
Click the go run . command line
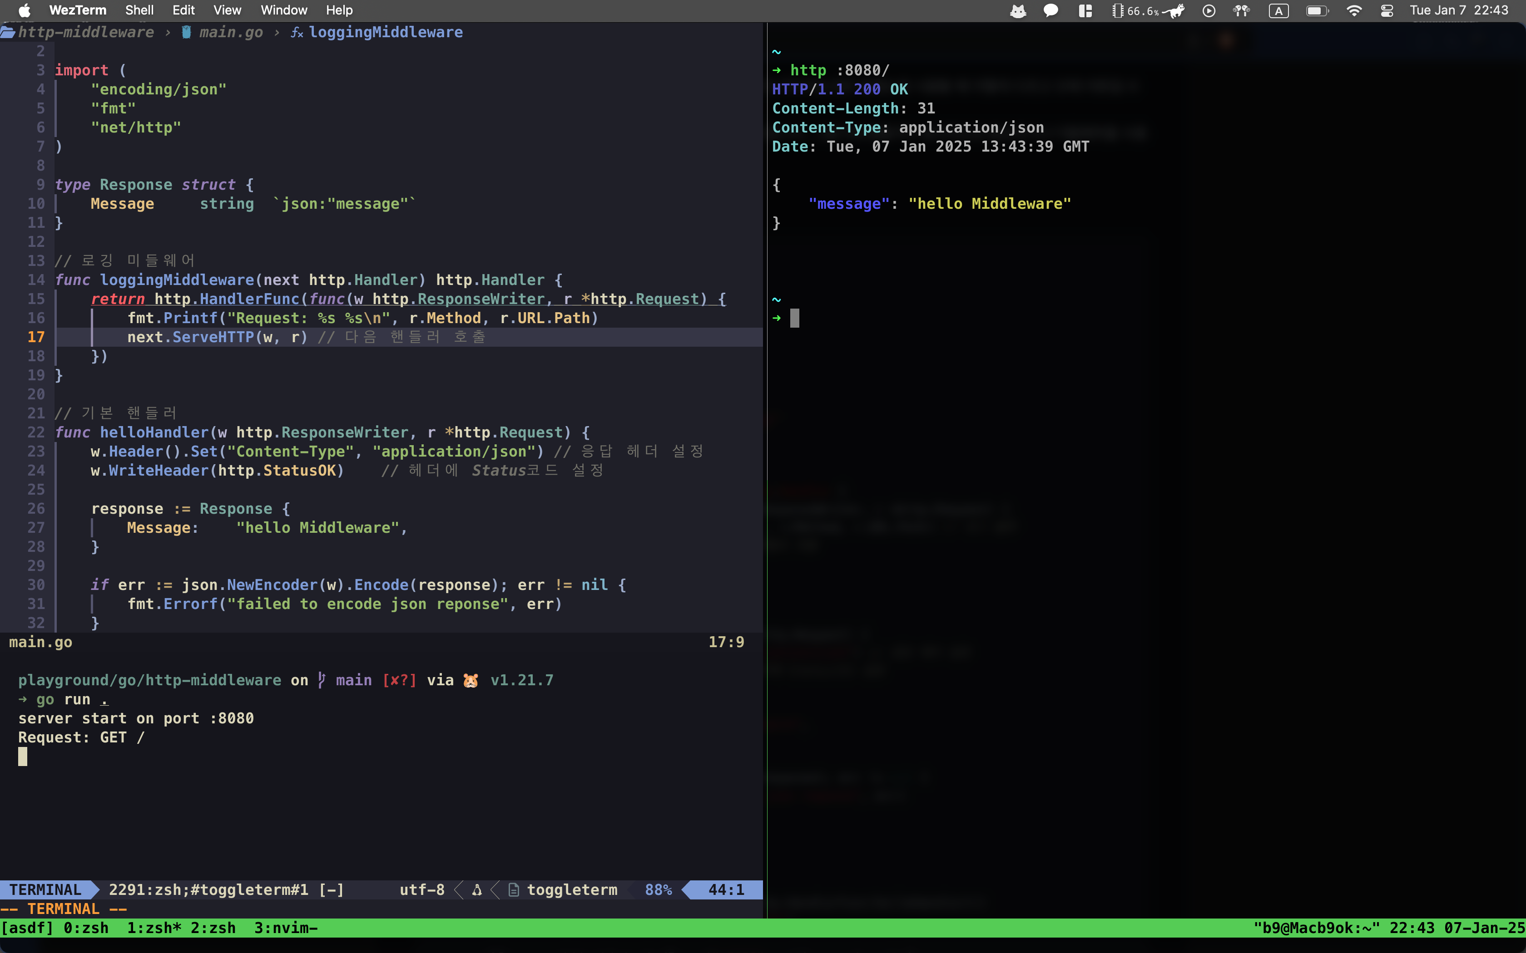(73, 700)
